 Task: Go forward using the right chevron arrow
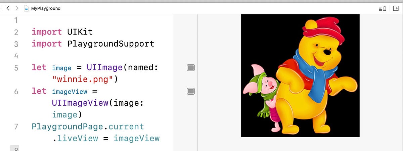pos(17,8)
